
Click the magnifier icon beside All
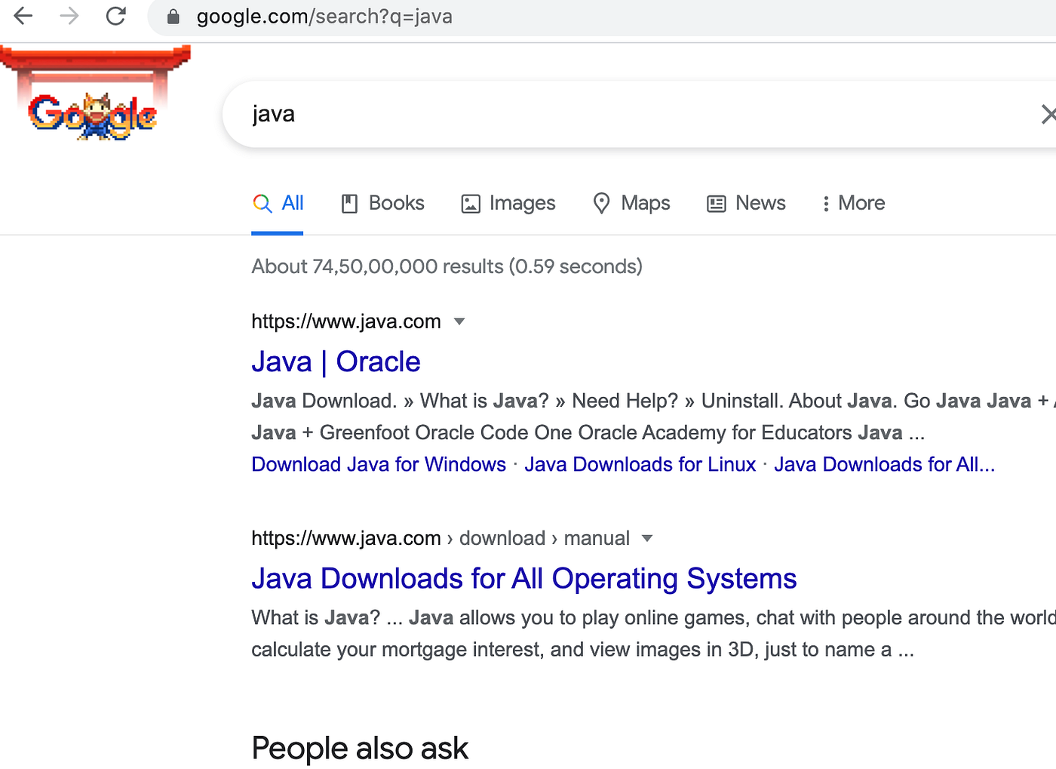(x=261, y=203)
